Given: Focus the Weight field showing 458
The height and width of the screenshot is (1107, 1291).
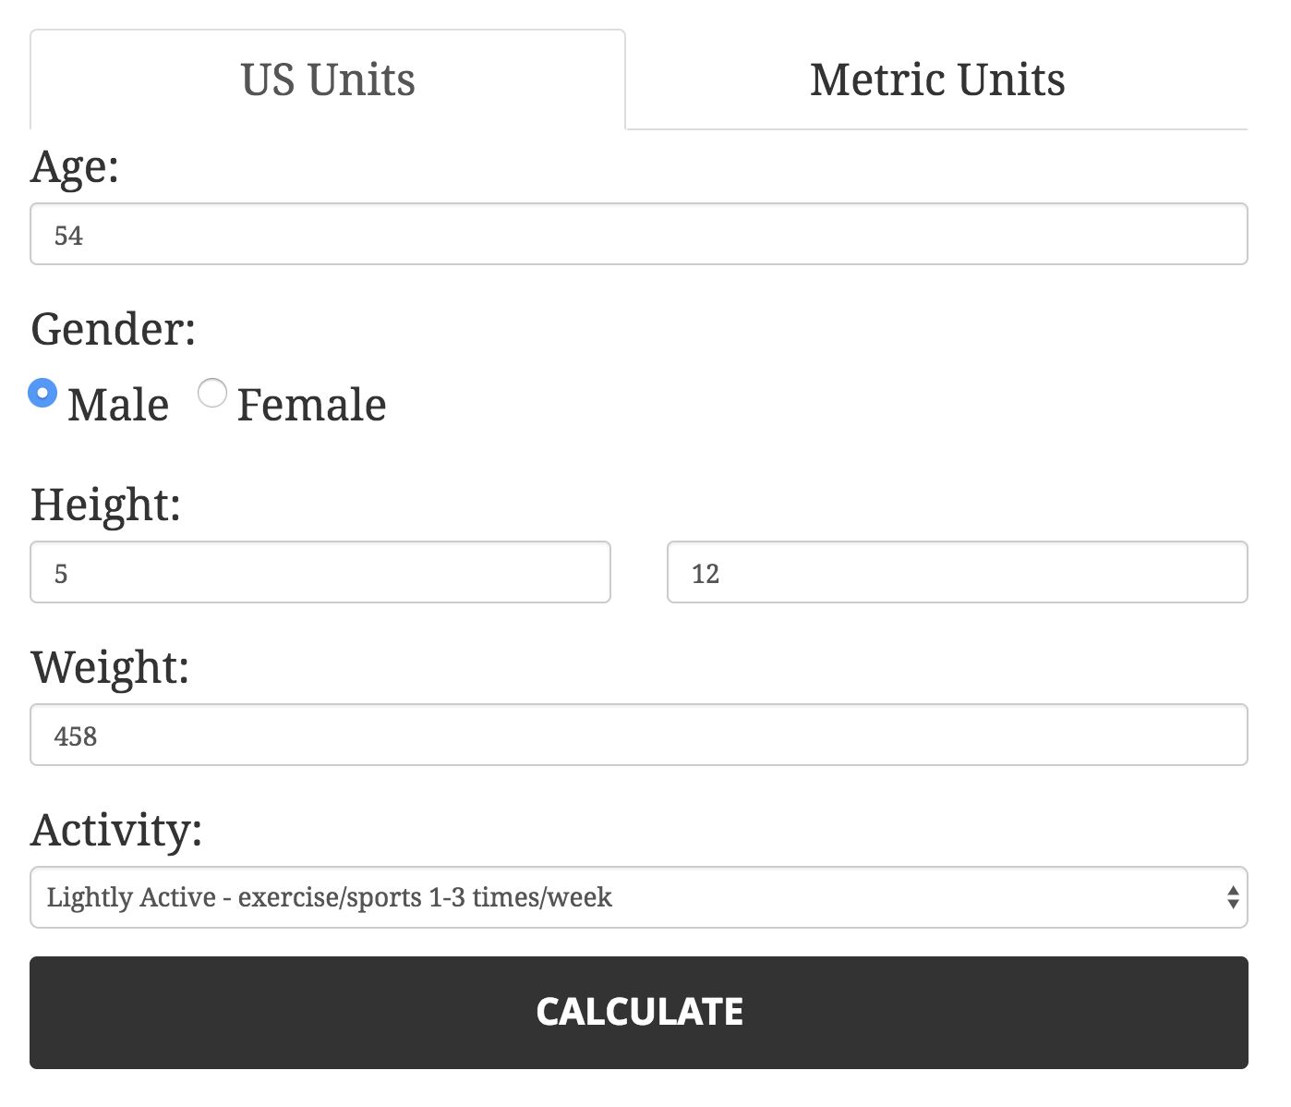Looking at the screenshot, I should click(638, 735).
